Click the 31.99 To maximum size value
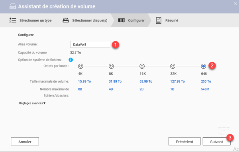The height and width of the screenshot is (152, 239). click(x=115, y=81)
